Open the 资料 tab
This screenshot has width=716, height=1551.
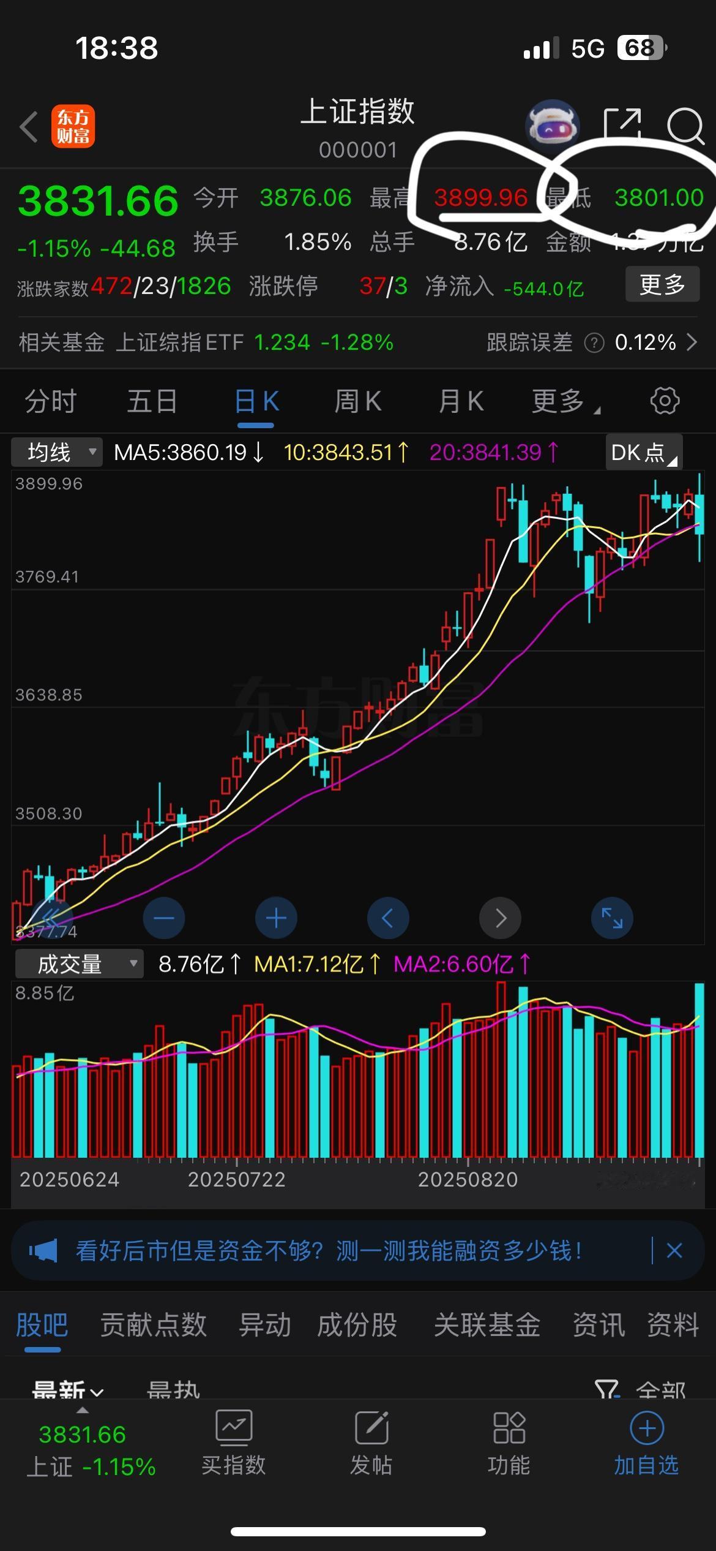(x=673, y=1325)
